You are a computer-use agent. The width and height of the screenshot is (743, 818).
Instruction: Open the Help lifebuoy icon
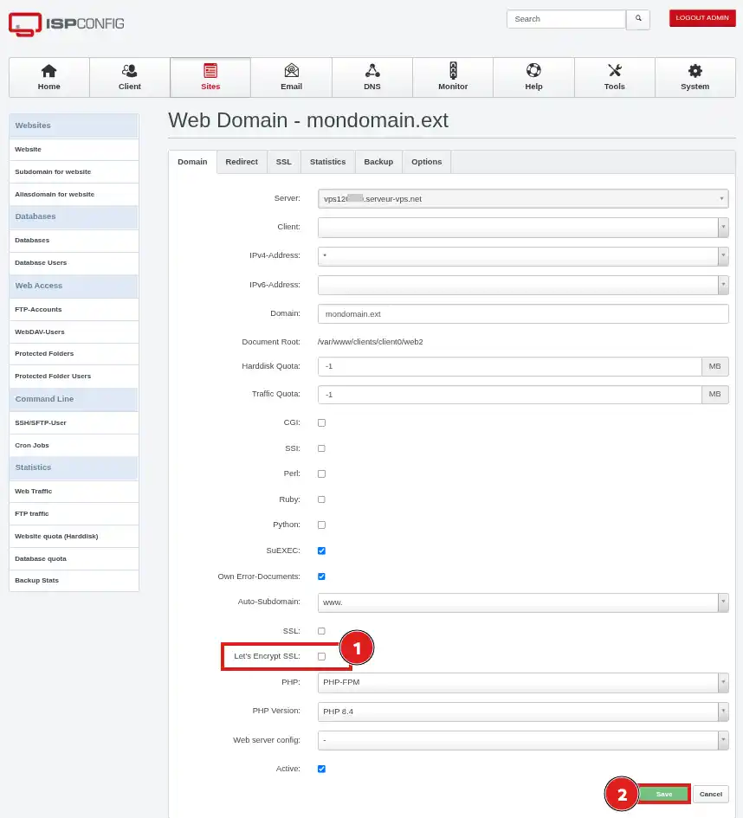[533, 70]
